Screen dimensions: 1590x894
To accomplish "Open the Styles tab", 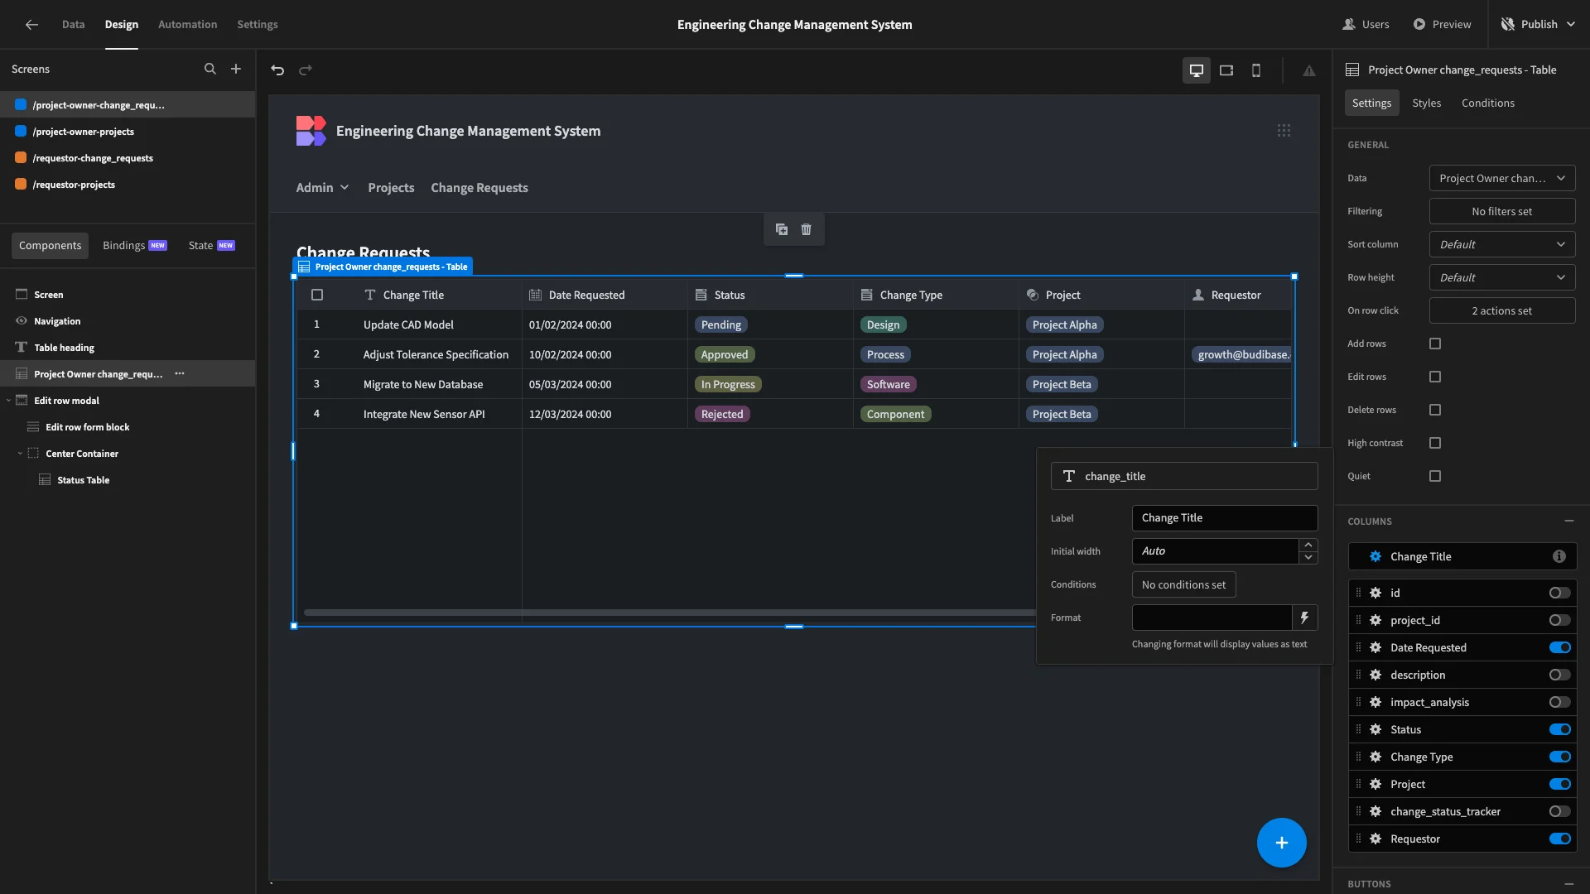I will (1426, 103).
